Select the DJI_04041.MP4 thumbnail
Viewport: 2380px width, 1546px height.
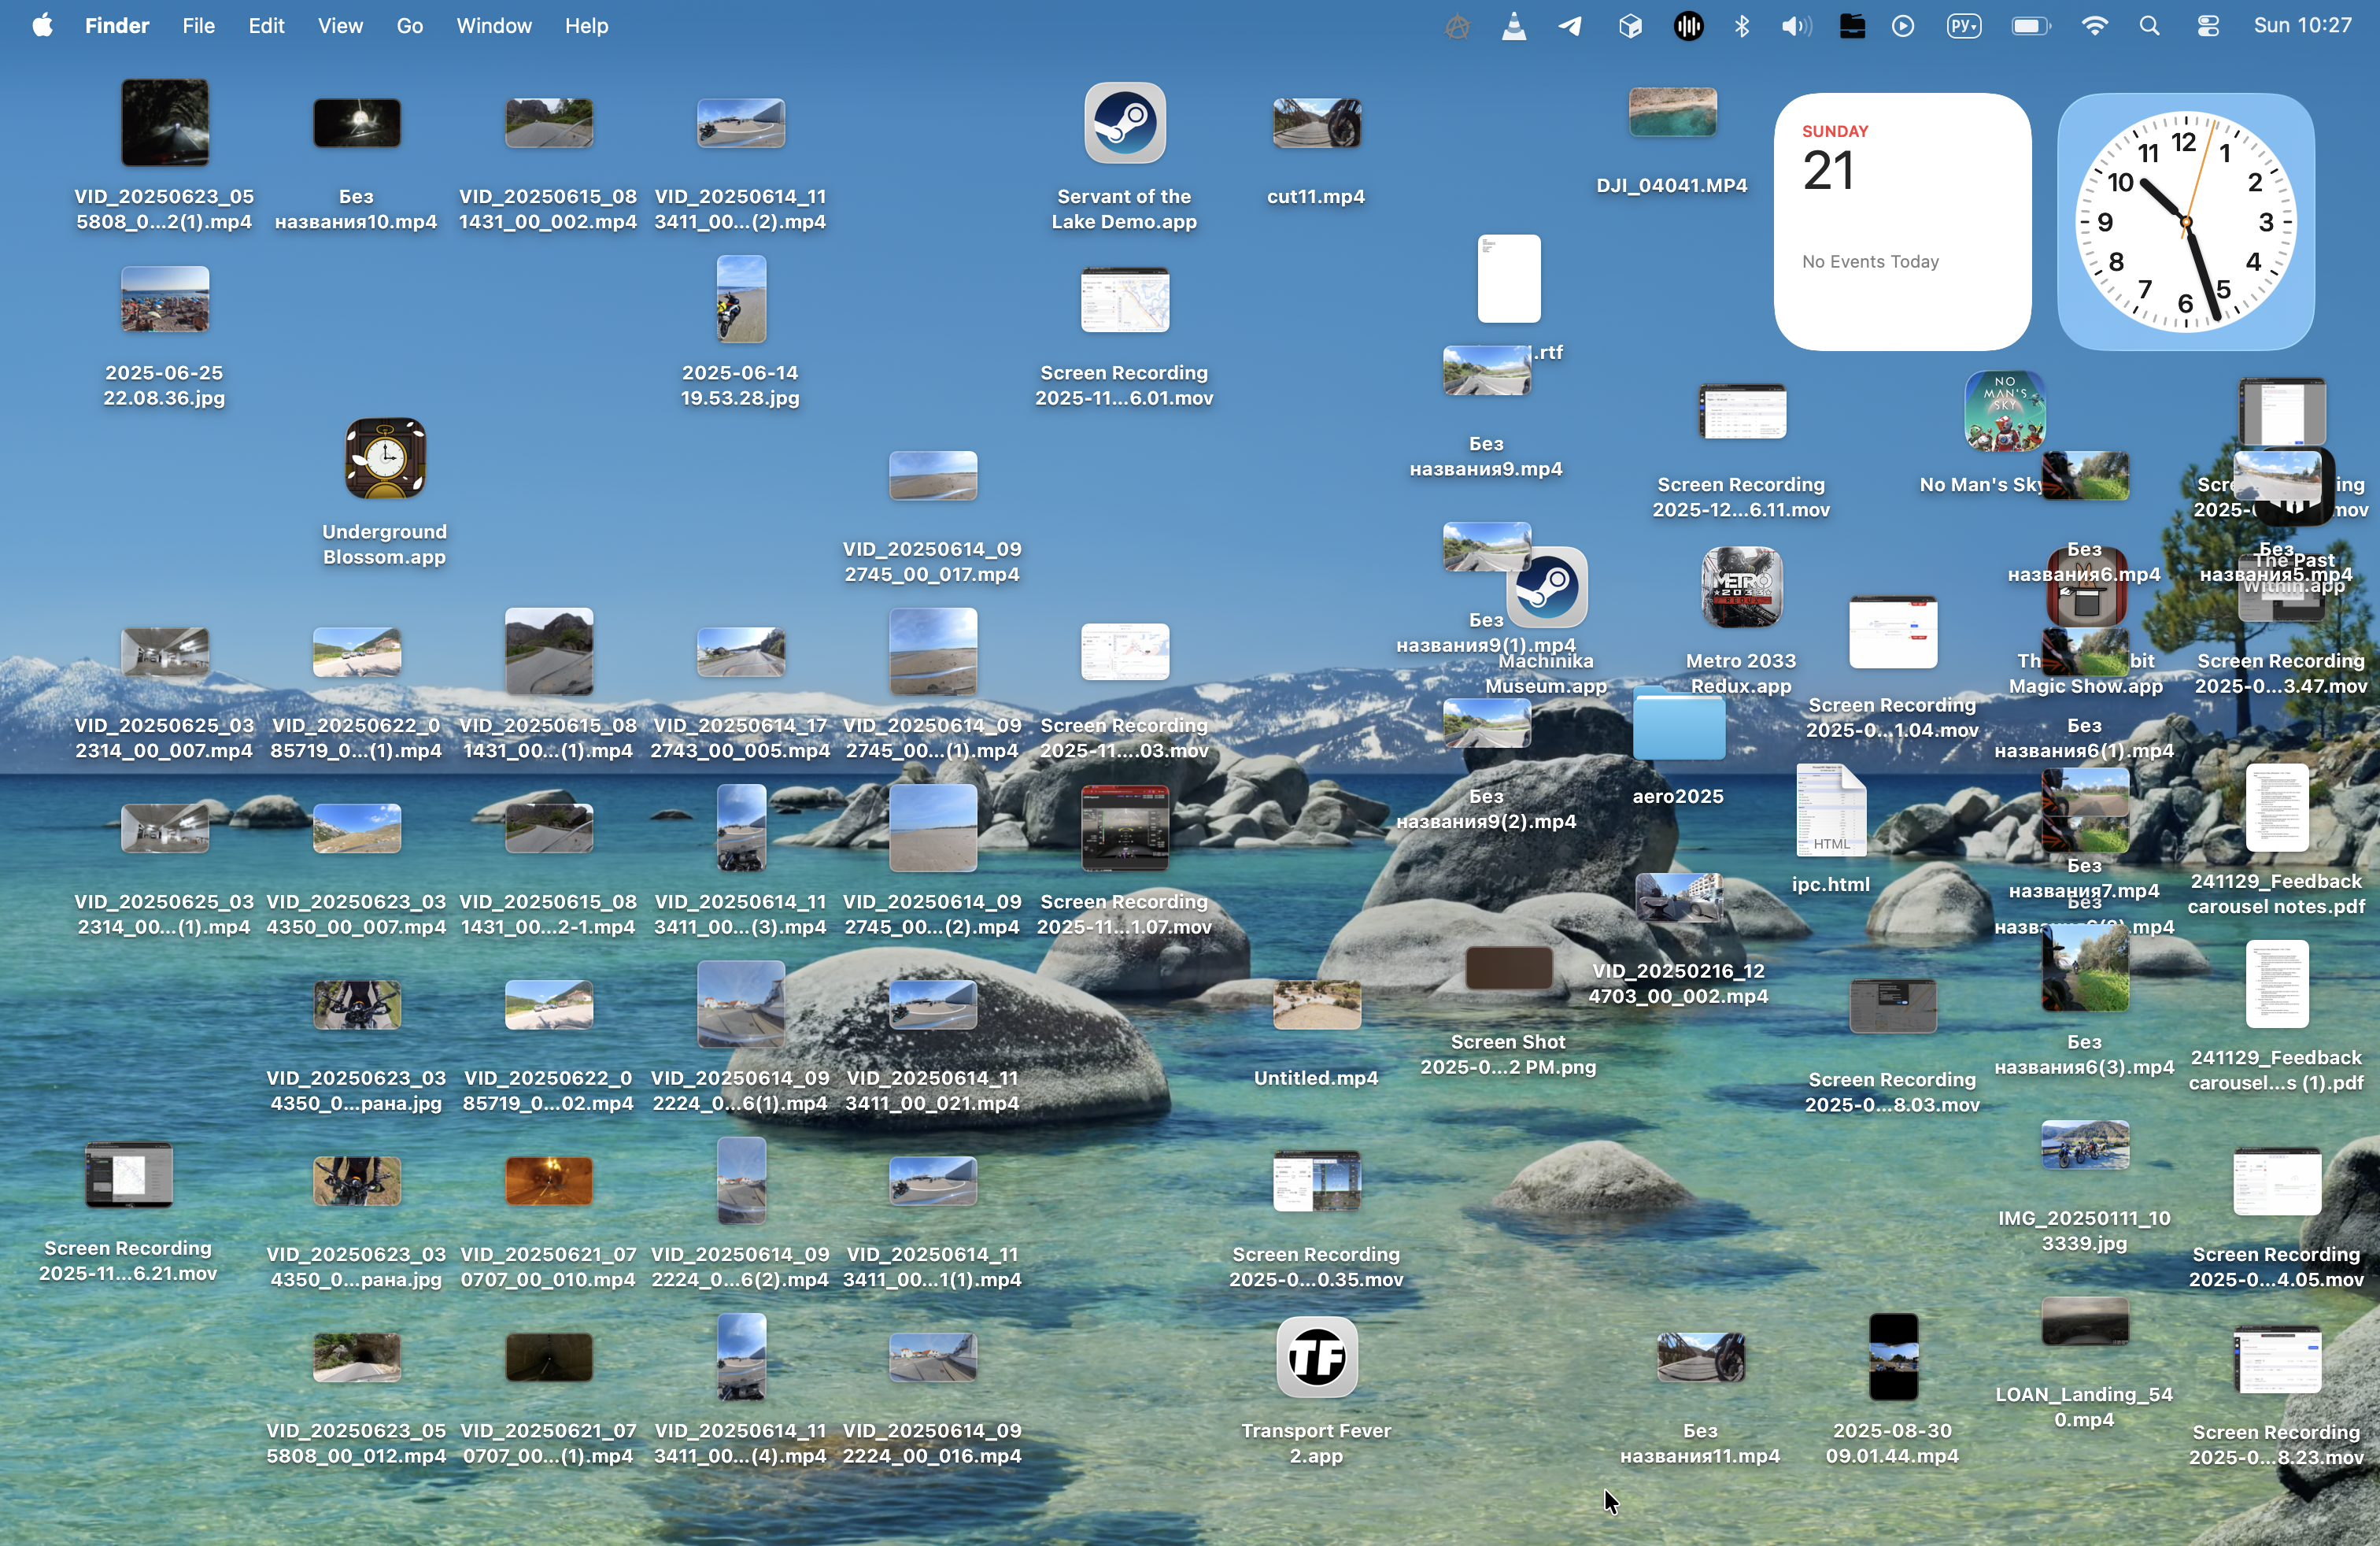coord(1672,112)
